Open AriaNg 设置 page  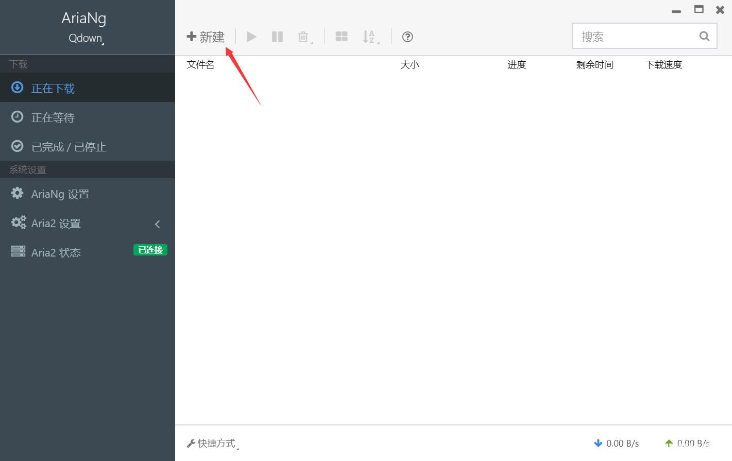coord(88,194)
